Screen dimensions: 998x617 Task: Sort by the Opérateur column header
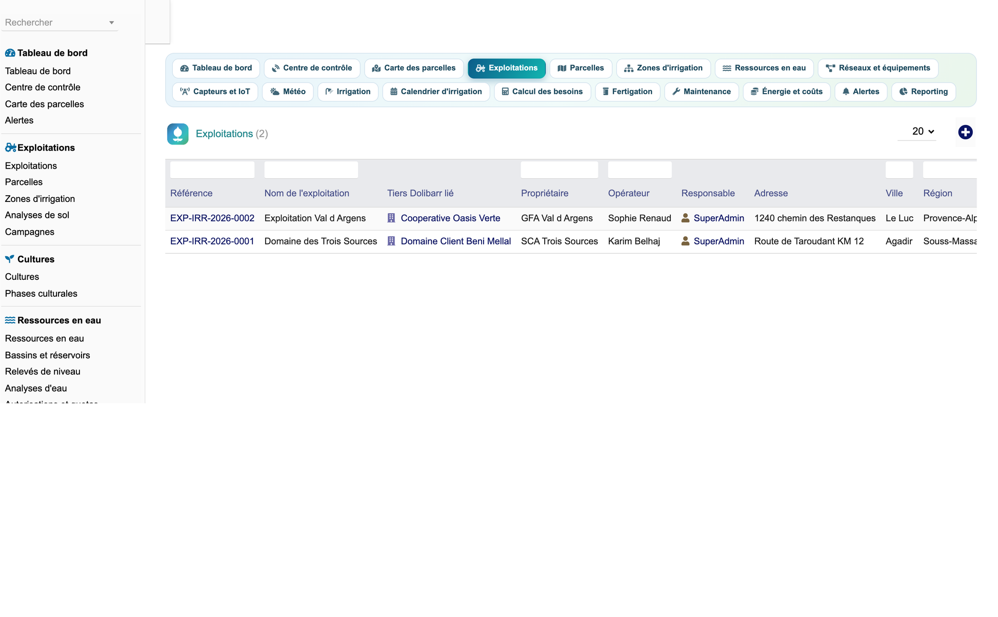pyautogui.click(x=629, y=193)
